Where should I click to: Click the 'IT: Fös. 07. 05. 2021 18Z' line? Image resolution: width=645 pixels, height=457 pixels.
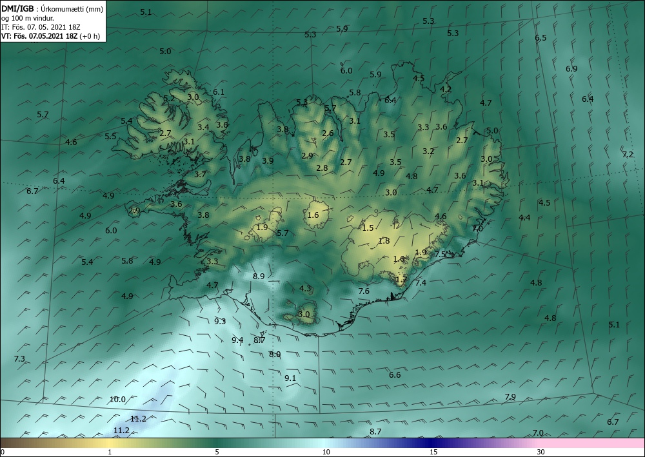(41, 27)
